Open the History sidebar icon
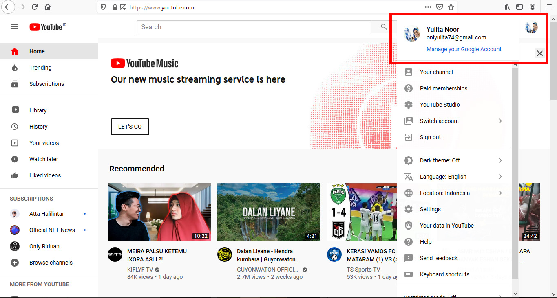The image size is (557, 298). coord(15,126)
